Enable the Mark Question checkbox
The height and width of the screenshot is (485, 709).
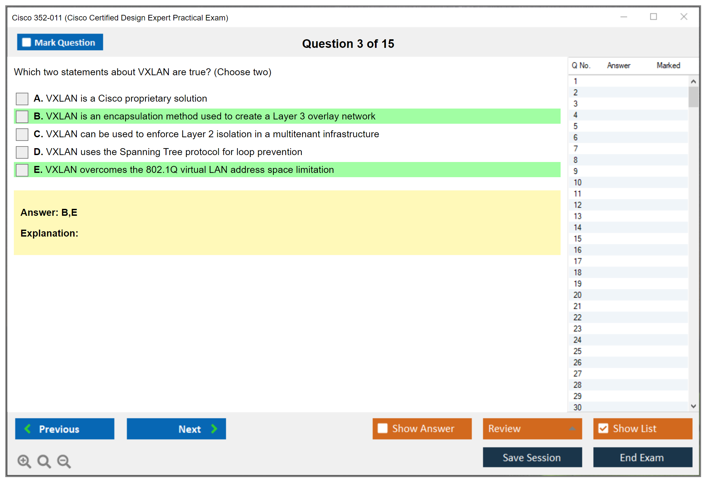pos(26,42)
